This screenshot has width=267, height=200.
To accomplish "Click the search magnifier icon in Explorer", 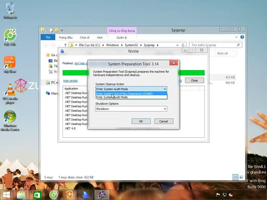I will click(238, 45).
